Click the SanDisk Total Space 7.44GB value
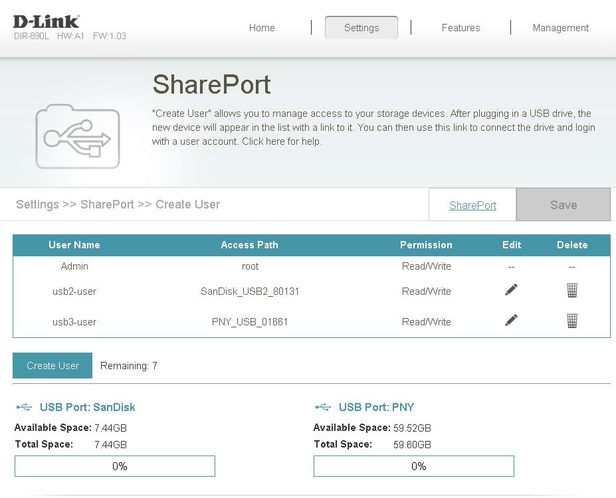Screen dimensions: 616x498 coord(110,445)
